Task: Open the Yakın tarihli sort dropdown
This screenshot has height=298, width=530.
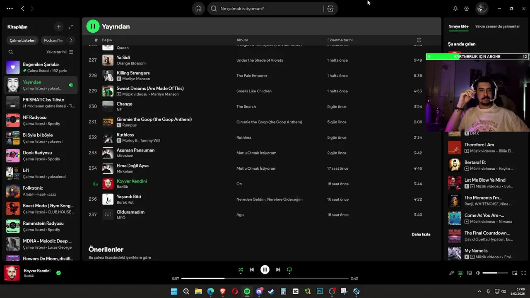Action: click(x=60, y=52)
